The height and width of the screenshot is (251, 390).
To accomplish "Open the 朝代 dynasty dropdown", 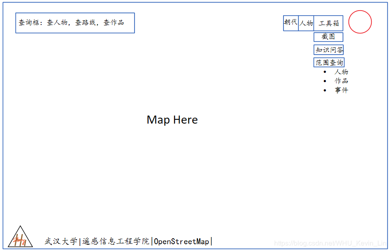I will tap(290, 23).
